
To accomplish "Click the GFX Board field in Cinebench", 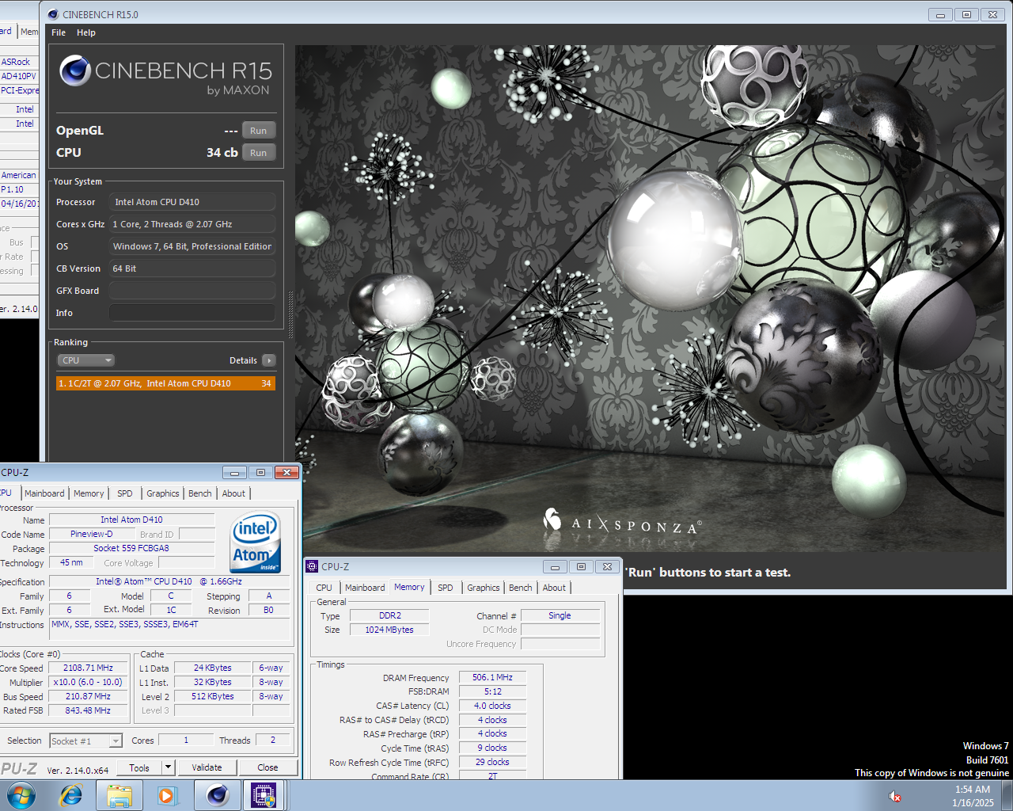I will [x=192, y=291].
